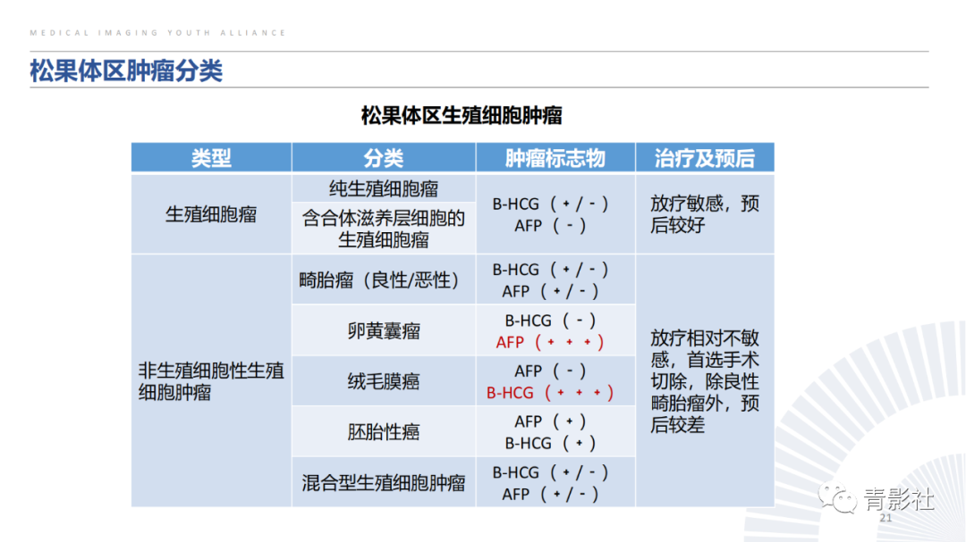Click the slide title 松果体区肿瘤分类

click(126, 71)
